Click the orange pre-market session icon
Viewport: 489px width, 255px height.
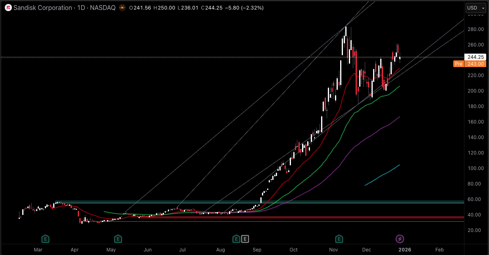pyautogui.click(x=122, y=8)
